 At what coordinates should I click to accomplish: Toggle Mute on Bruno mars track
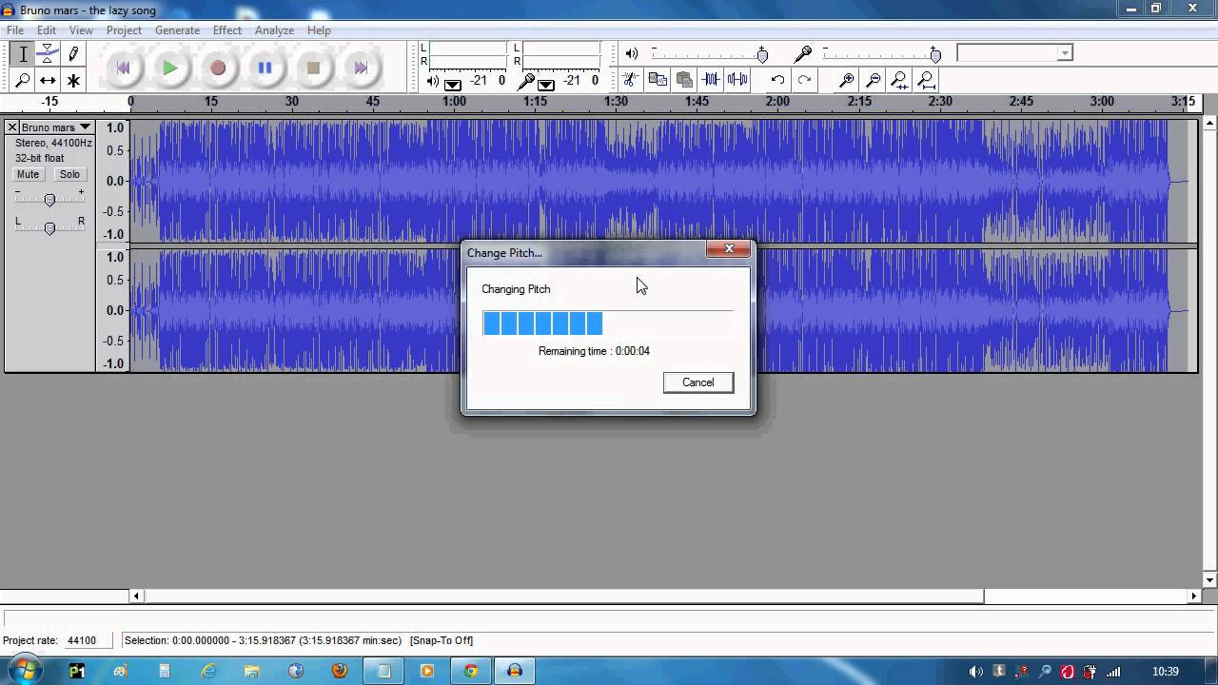[x=29, y=174]
